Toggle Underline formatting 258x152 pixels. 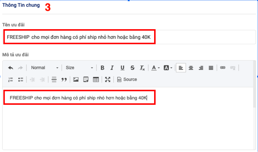coord(122,68)
